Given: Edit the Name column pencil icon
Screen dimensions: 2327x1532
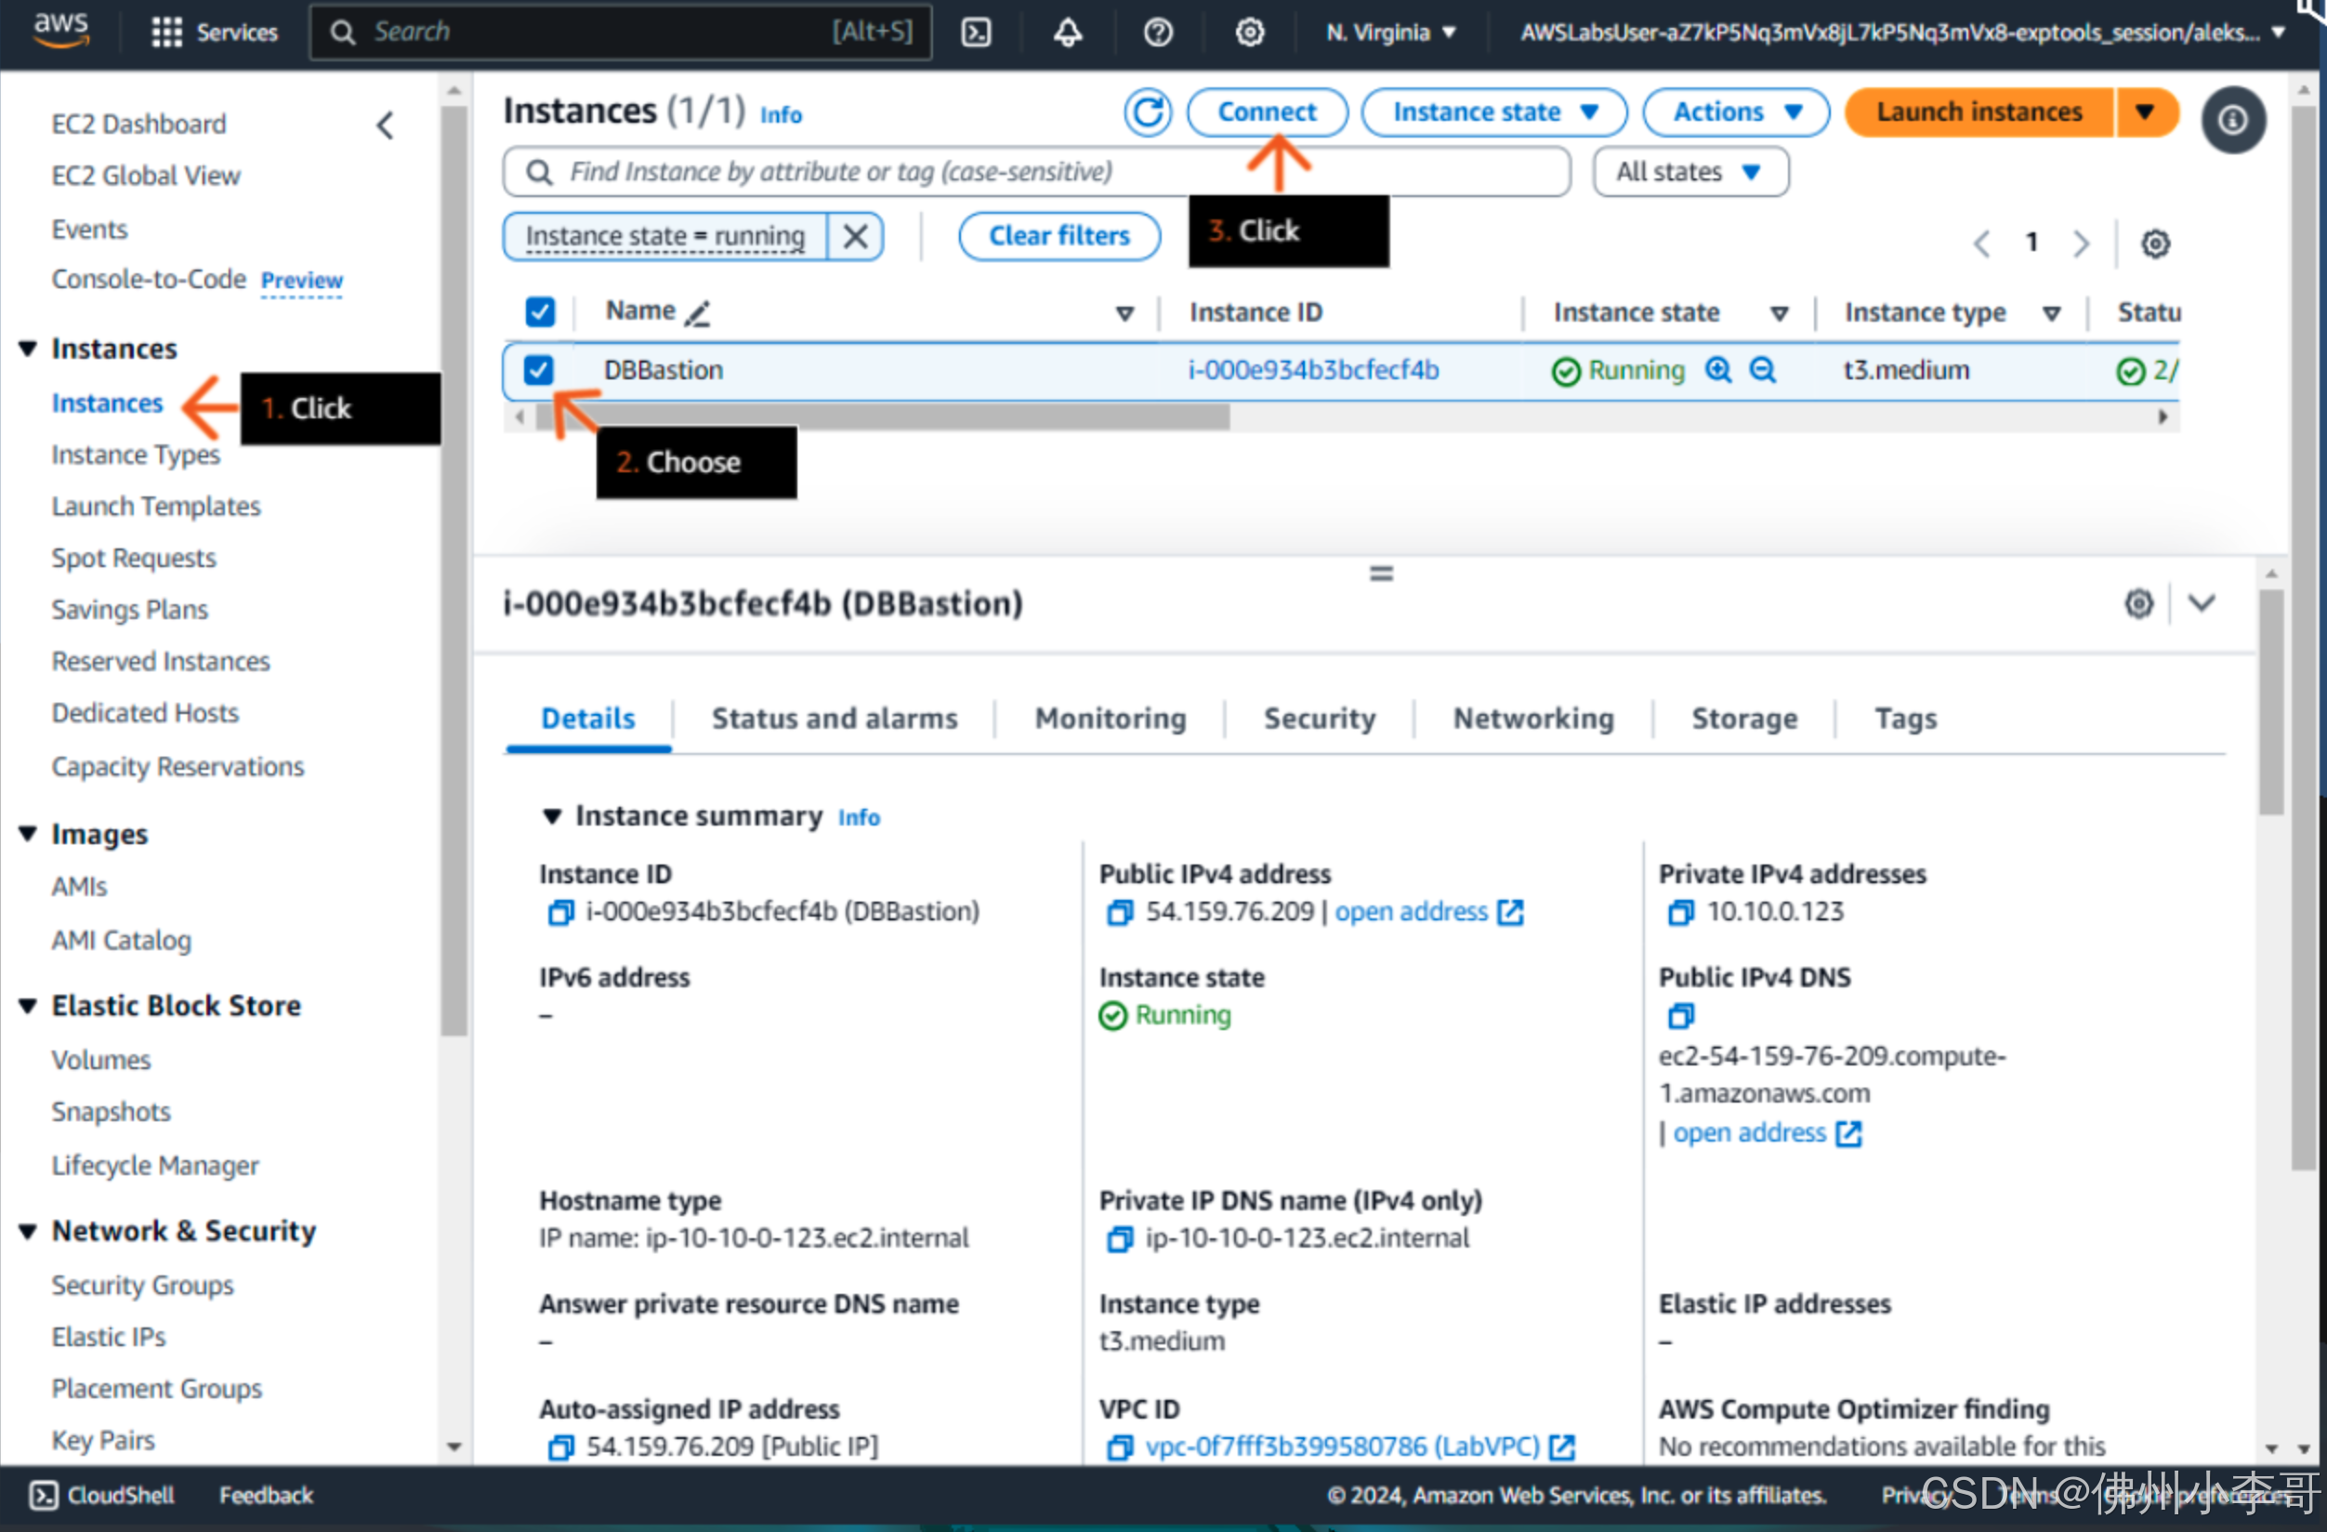Looking at the screenshot, I should [x=697, y=313].
